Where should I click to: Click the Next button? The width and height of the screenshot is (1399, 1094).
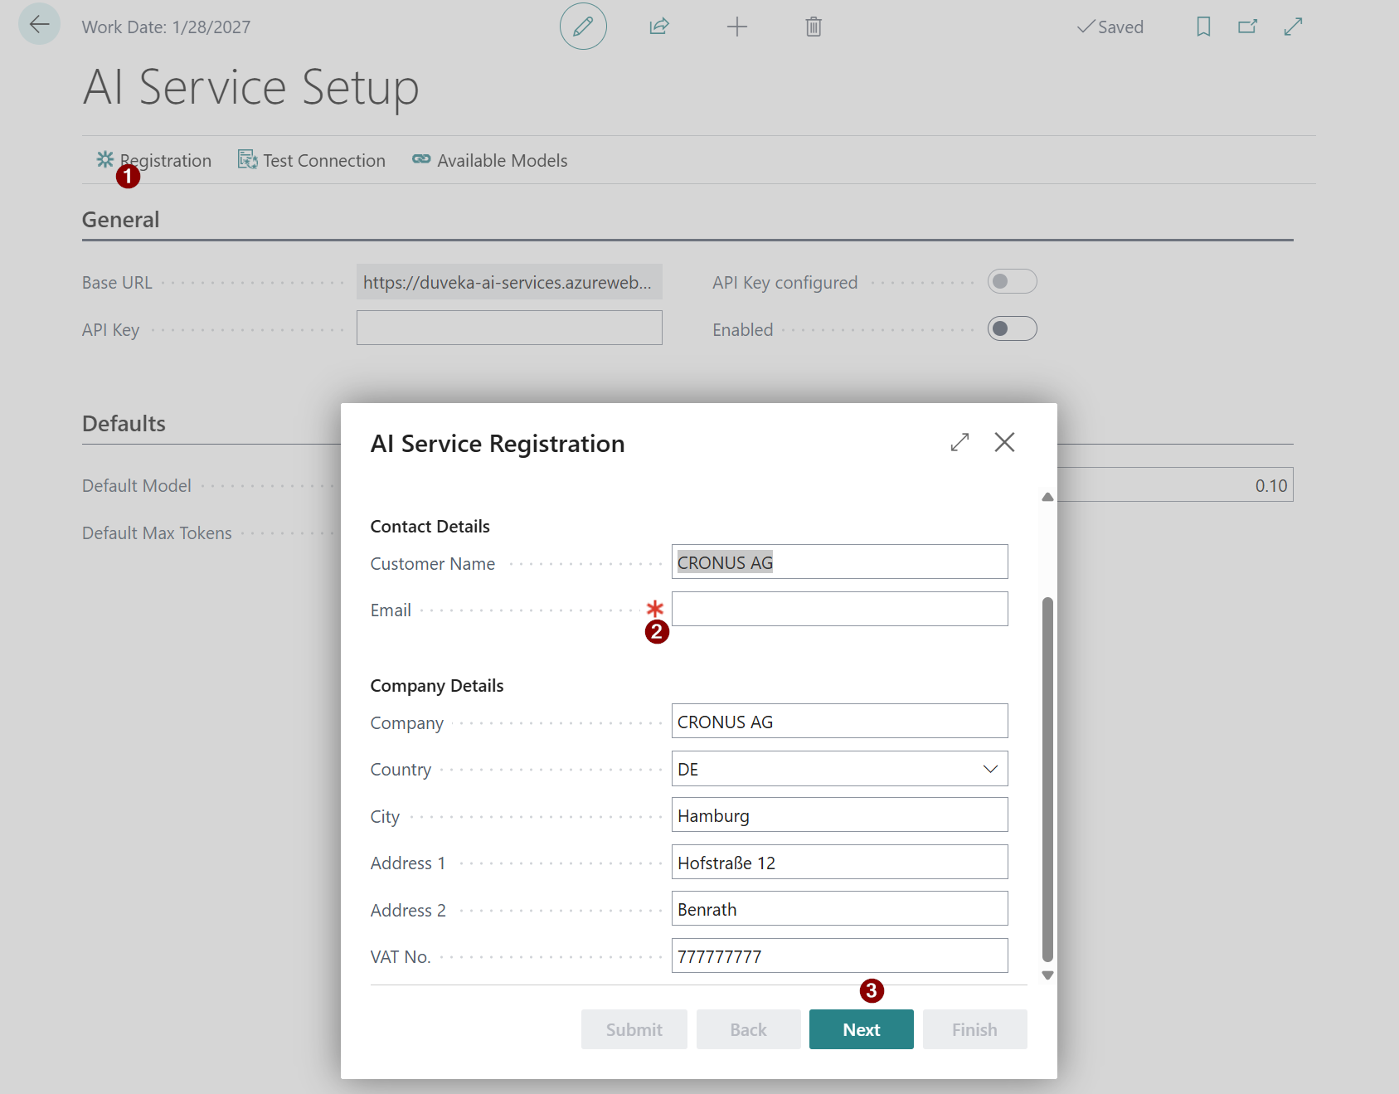click(861, 1029)
